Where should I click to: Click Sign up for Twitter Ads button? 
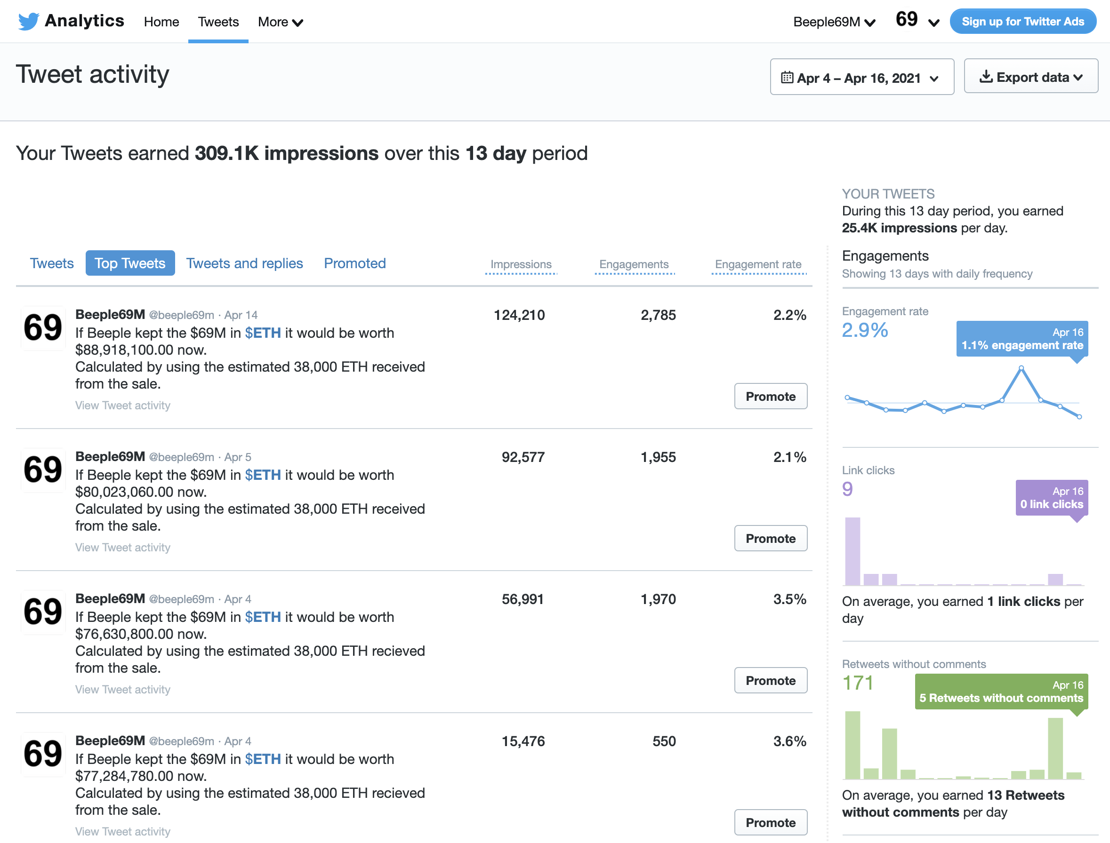pyautogui.click(x=1022, y=21)
